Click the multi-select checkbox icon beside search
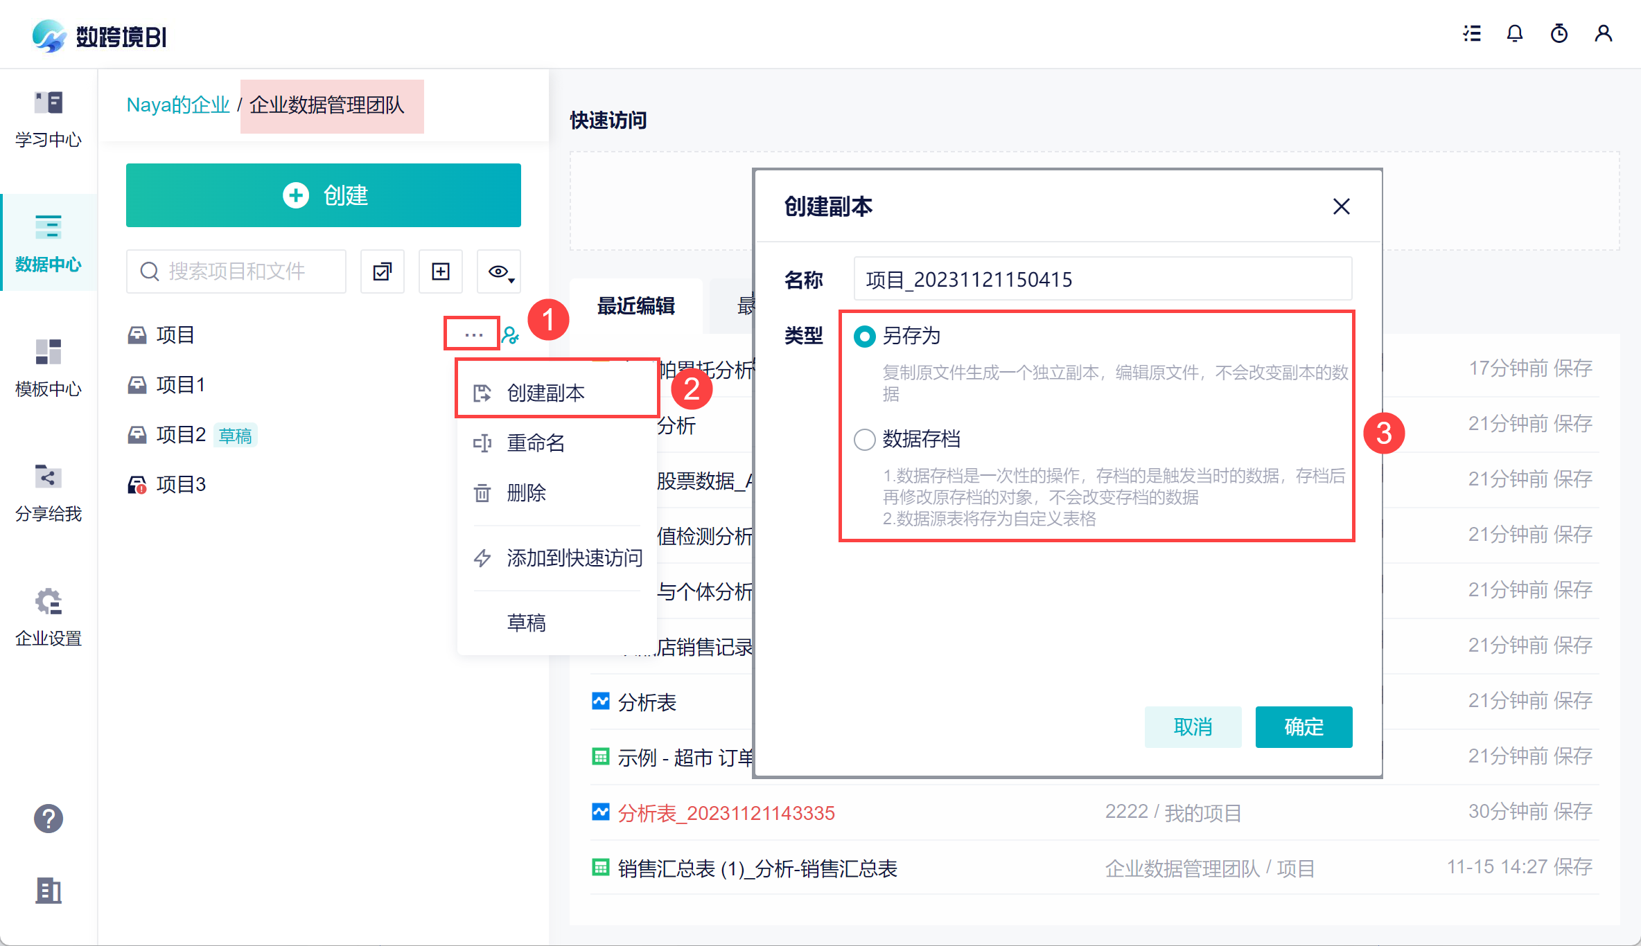The width and height of the screenshot is (1641, 946). [383, 271]
